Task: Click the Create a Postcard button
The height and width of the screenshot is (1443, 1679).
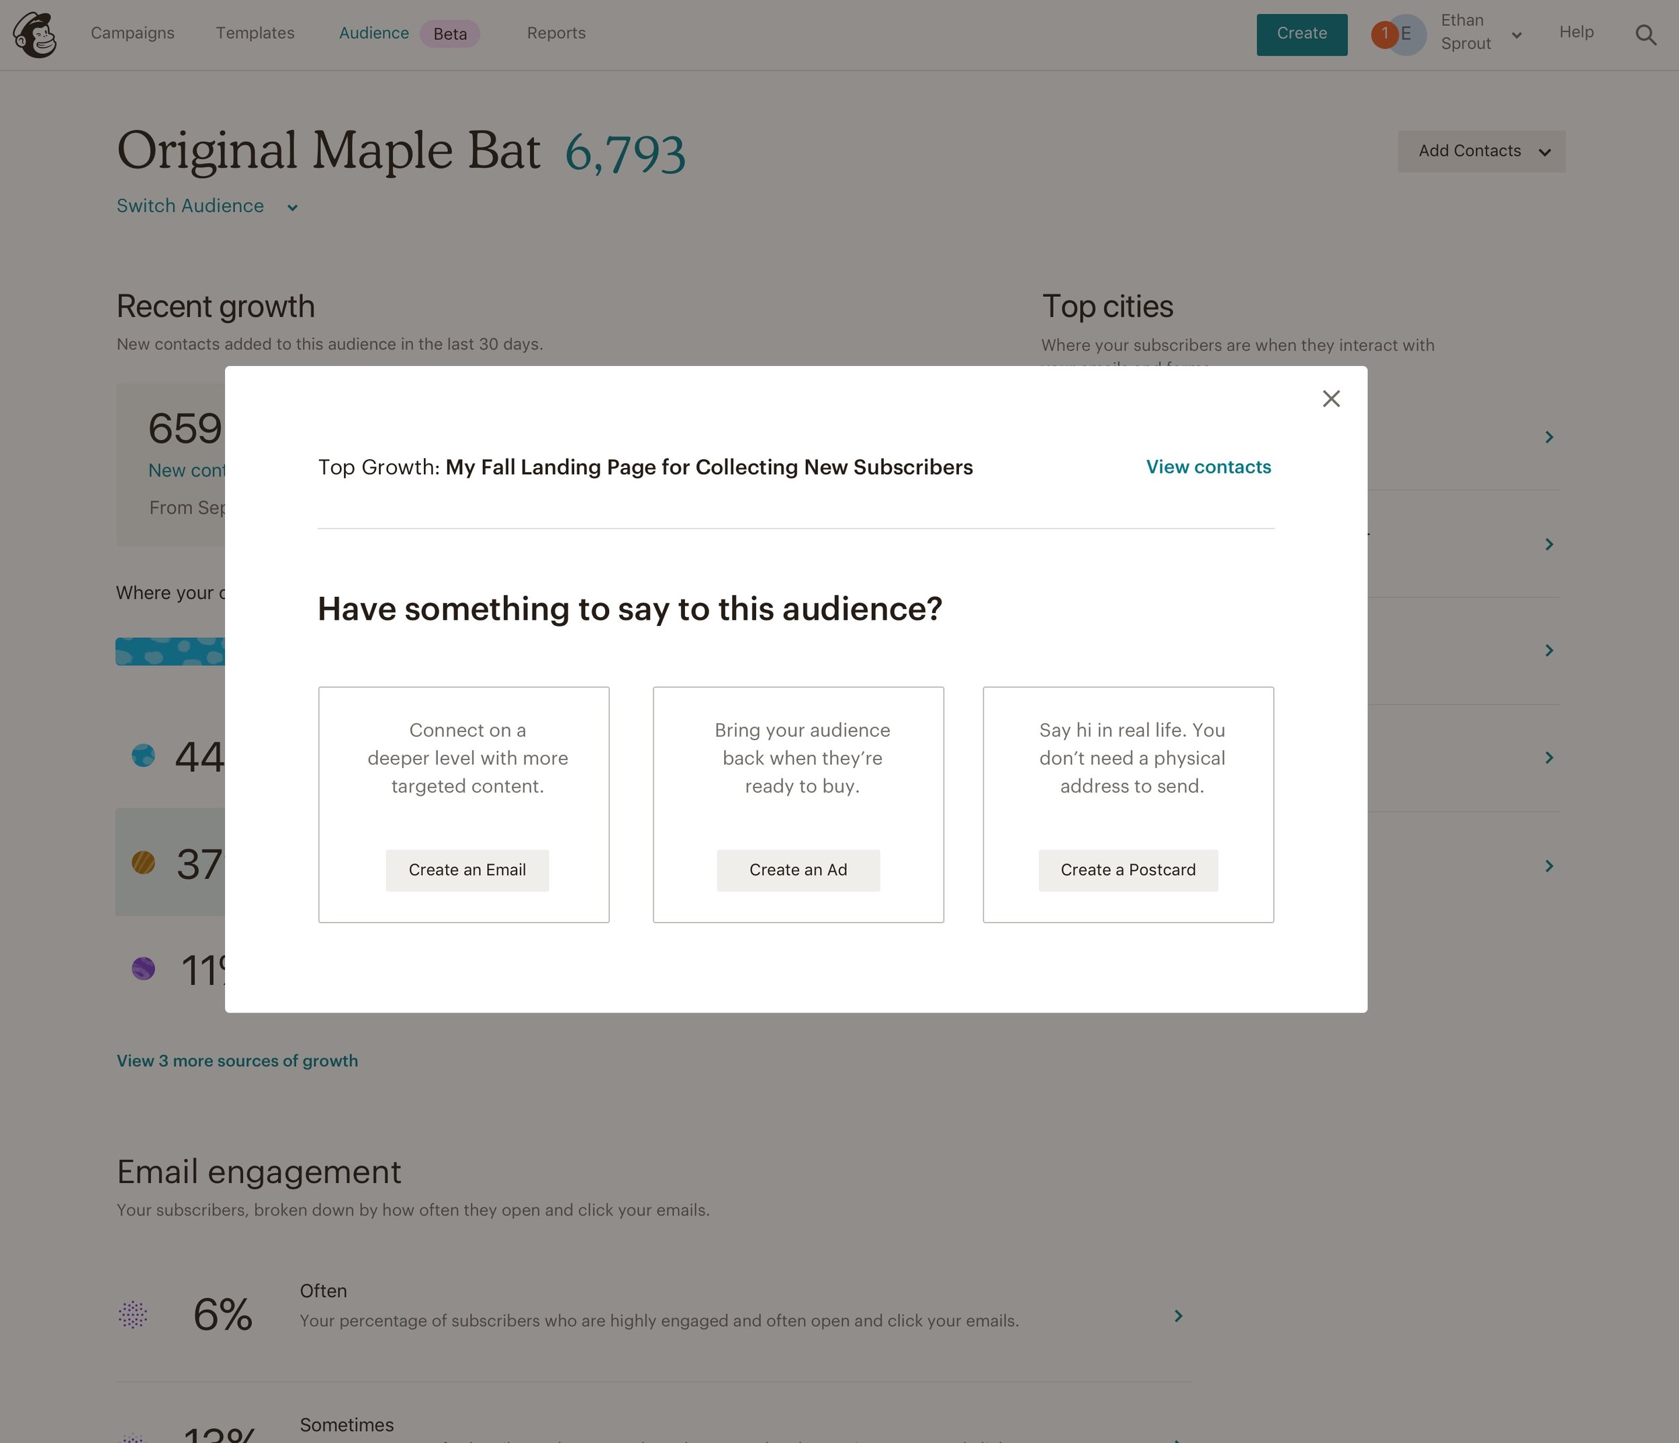Action: tap(1128, 871)
